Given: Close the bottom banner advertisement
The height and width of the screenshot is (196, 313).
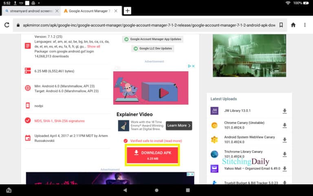Looking at the screenshot, I should [x=192, y=174].
